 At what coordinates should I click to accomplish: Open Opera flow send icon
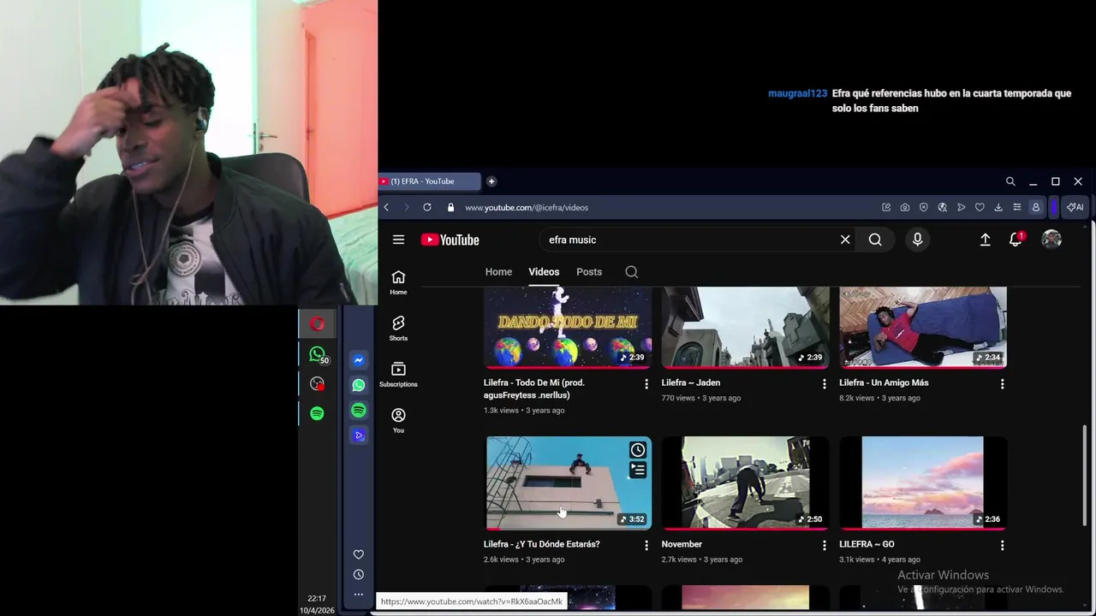pyautogui.click(x=961, y=207)
